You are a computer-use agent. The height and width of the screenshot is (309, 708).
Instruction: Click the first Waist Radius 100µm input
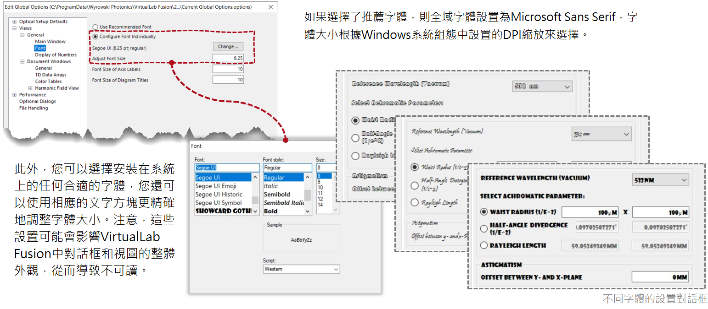pyautogui.click(x=590, y=212)
